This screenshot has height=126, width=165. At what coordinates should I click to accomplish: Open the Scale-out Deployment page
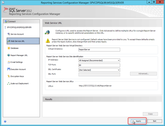click(19, 84)
